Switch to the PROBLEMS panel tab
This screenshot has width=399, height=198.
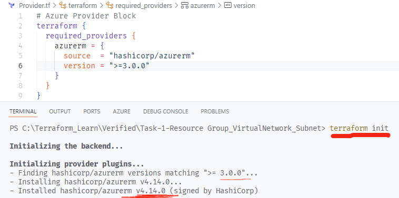pos(215,111)
